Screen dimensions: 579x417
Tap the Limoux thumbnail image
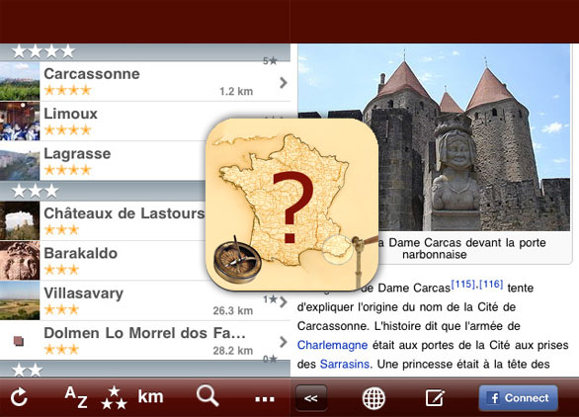click(20, 122)
